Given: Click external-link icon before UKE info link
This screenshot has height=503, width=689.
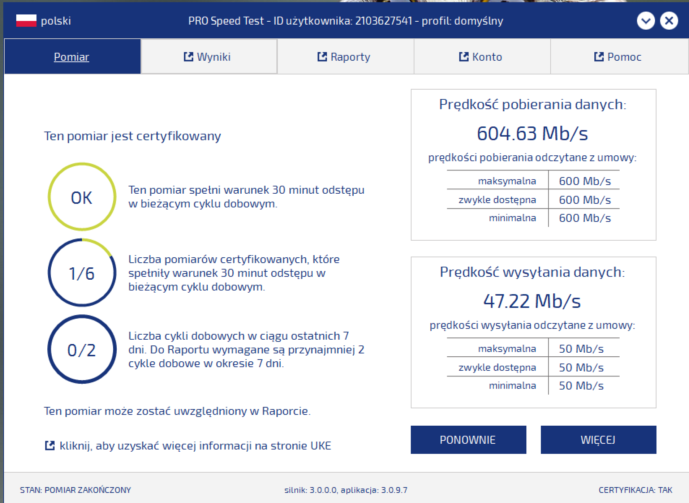Looking at the screenshot, I should pos(50,446).
